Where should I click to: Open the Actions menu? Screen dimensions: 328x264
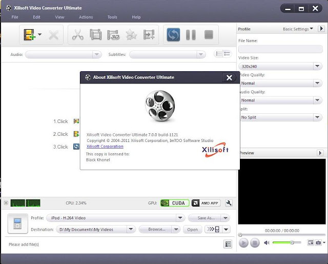click(x=86, y=17)
